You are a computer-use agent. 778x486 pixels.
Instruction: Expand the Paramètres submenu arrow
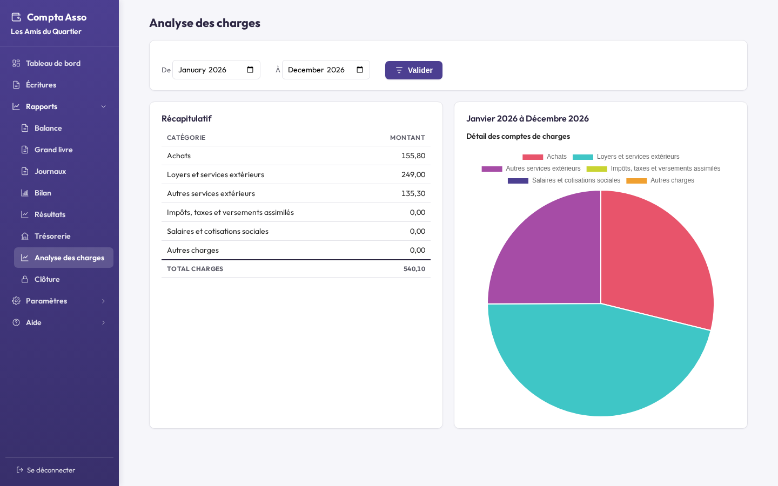103,301
